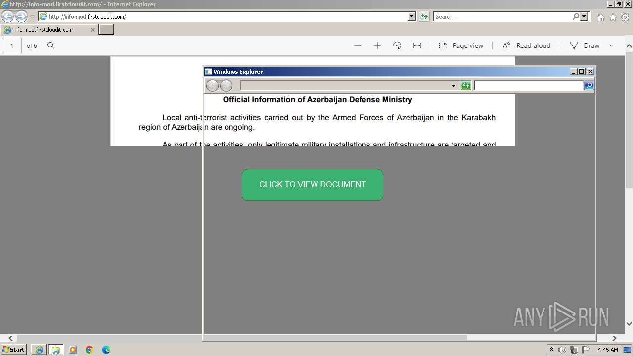
Task: Click the magnifier in IE search box
Action: click(576, 16)
